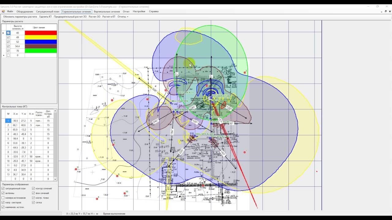This screenshot has height=220, width=392.
Task: Toggle 'фон сечений' checkbox
Action: (33, 193)
